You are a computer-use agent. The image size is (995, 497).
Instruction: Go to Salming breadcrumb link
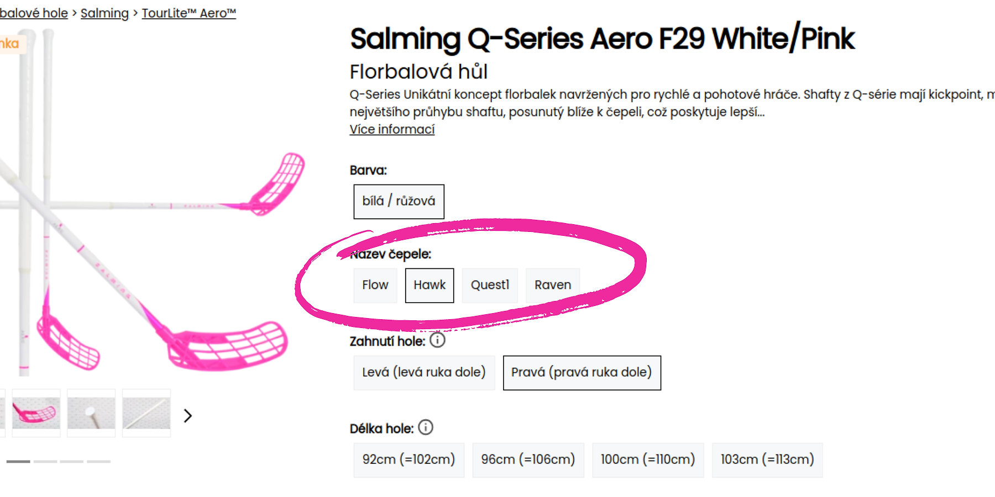point(104,13)
